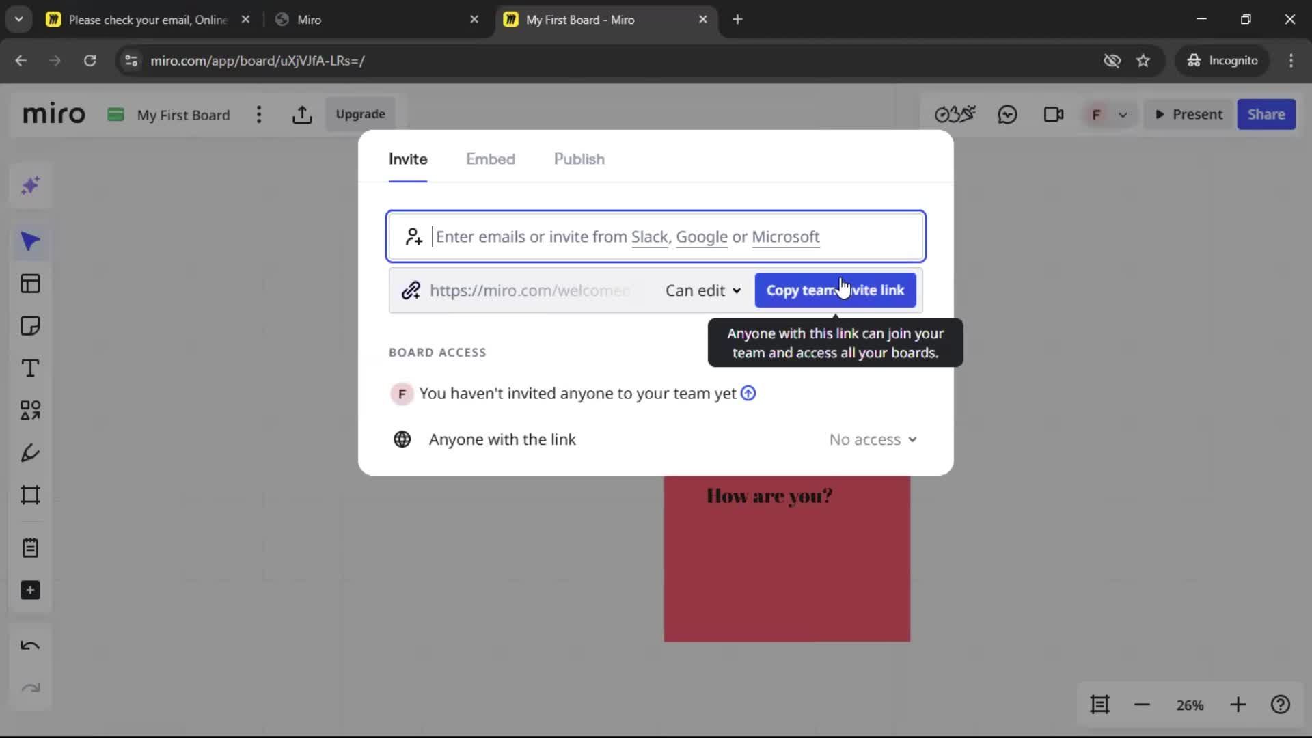Select the Text tool
The width and height of the screenshot is (1312, 738).
[x=30, y=368]
